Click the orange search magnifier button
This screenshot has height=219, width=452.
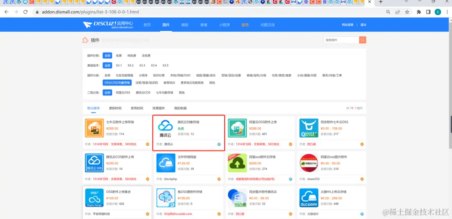point(362,40)
